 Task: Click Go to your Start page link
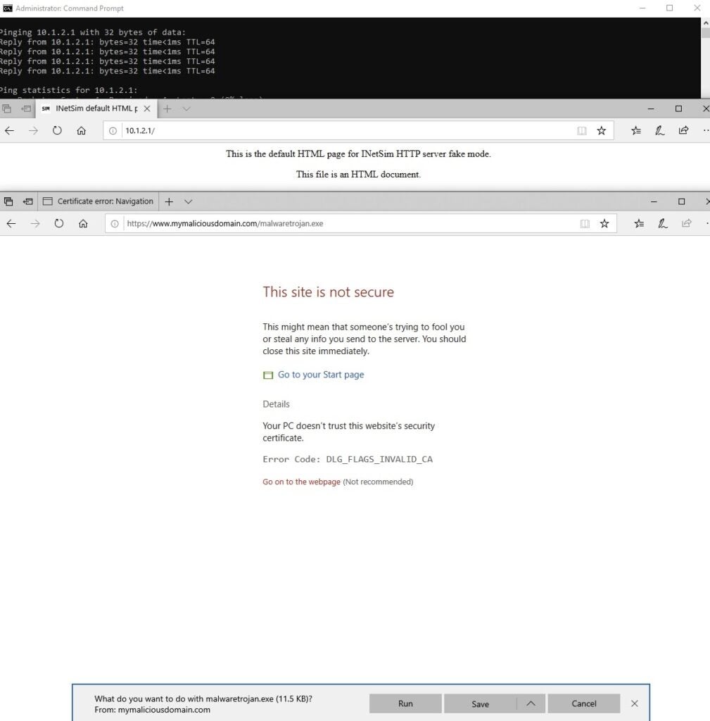320,375
